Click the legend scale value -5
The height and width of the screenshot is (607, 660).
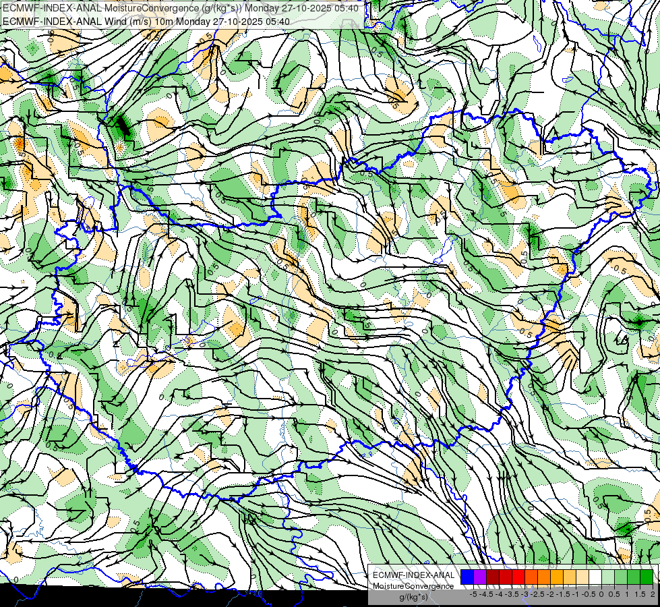[x=473, y=594]
